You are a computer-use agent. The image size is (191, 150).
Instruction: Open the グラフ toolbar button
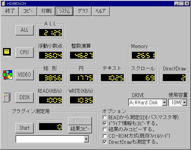point(83,11)
